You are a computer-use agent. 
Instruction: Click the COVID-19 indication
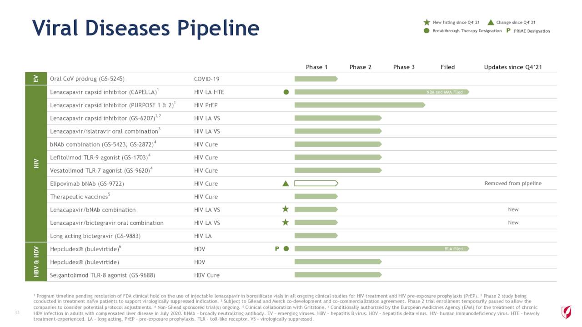[x=206, y=79]
